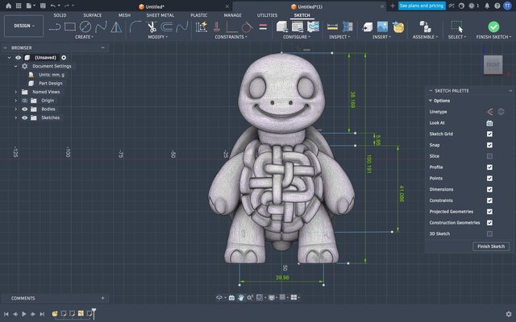Image resolution: width=516 pixels, height=322 pixels.
Task: Click the Insert Derive icon
Action: (x=397, y=27)
